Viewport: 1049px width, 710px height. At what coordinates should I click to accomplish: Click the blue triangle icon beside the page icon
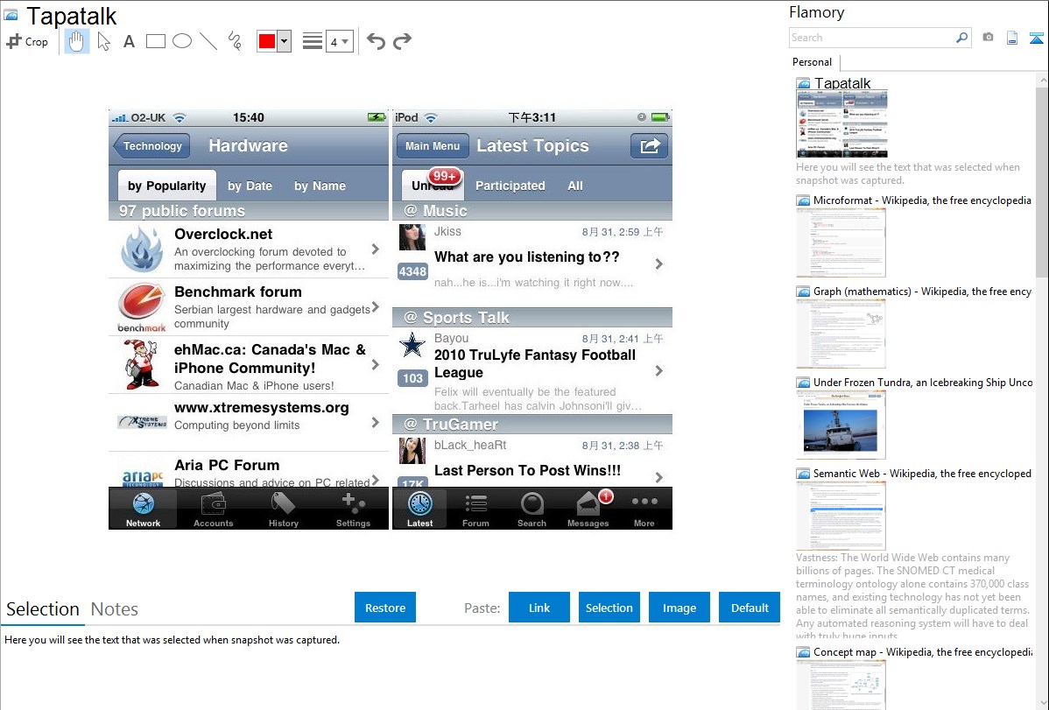point(1036,38)
